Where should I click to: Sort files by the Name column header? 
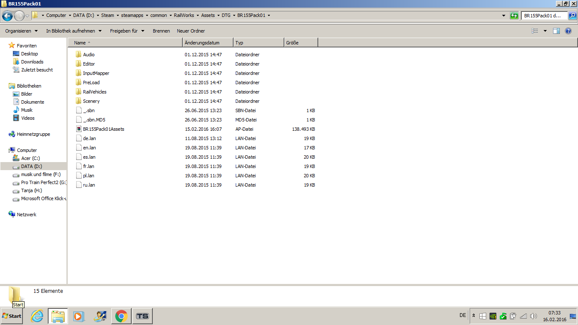(125, 43)
